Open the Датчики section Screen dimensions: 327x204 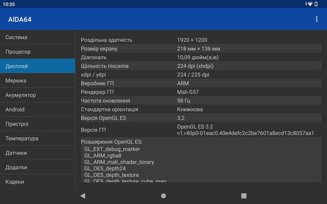coord(37,153)
